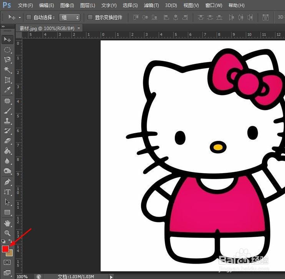The image size is (285, 279).
Task: Open the 选择(S) menu
Action: point(130,5)
